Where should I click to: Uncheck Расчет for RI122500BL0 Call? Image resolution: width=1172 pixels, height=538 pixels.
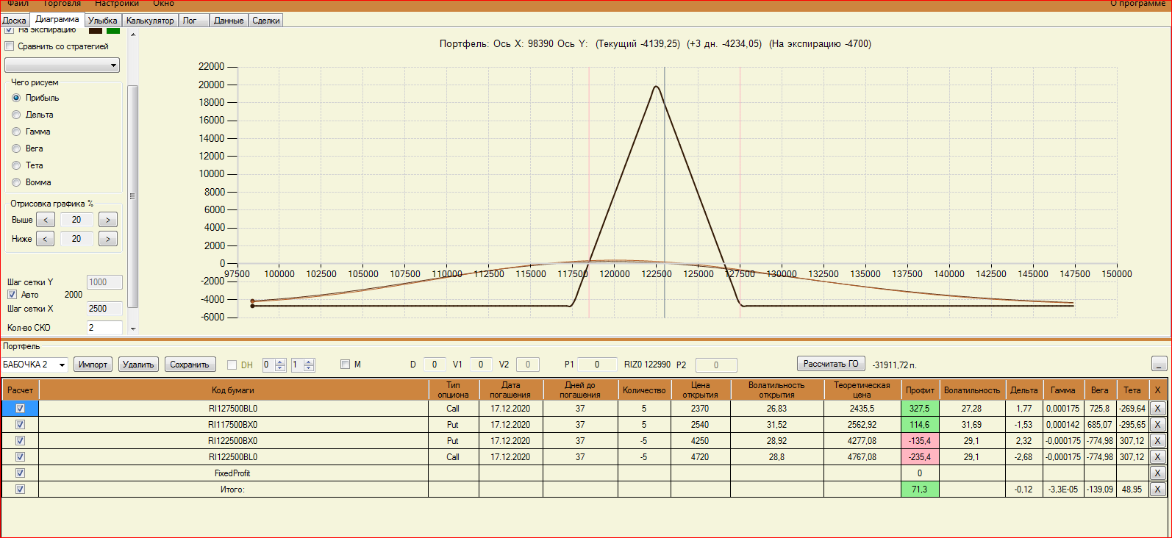(20, 457)
